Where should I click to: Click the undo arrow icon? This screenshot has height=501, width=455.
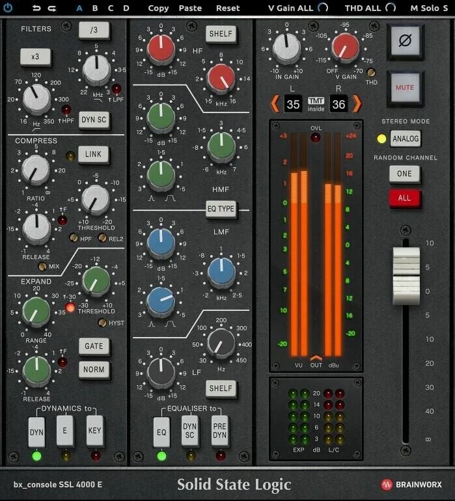tap(36, 8)
